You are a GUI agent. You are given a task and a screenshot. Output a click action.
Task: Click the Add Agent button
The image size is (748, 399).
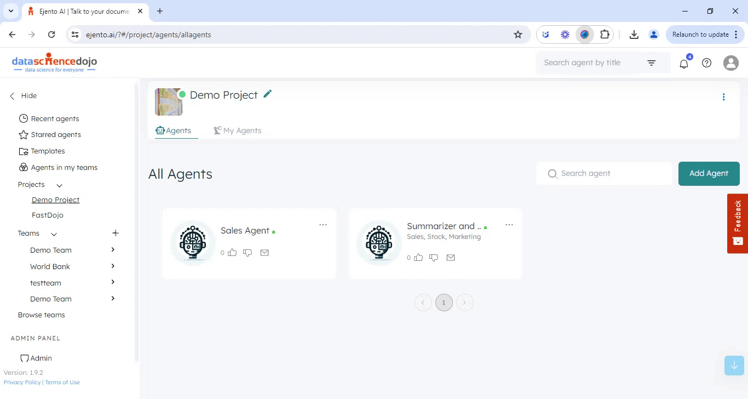click(x=709, y=173)
